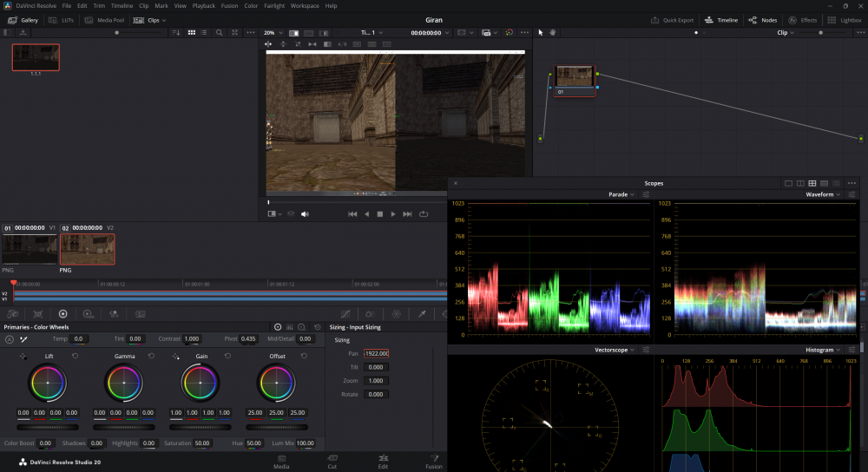Click the Gamma color wheel center
This screenshot has height=472, width=868.
tap(124, 383)
